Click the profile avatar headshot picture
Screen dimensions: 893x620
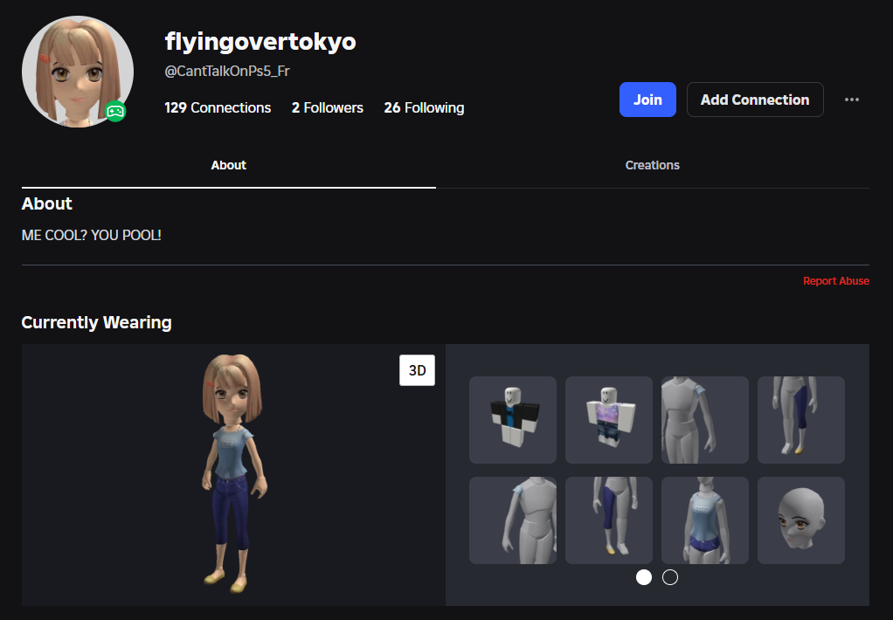[x=77, y=72]
